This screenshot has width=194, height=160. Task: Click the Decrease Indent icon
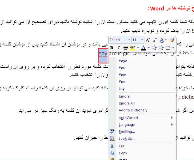point(154,48)
